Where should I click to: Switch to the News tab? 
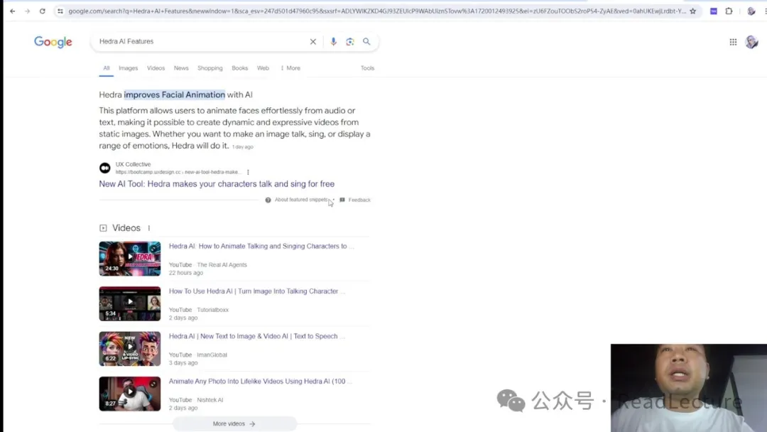(181, 68)
